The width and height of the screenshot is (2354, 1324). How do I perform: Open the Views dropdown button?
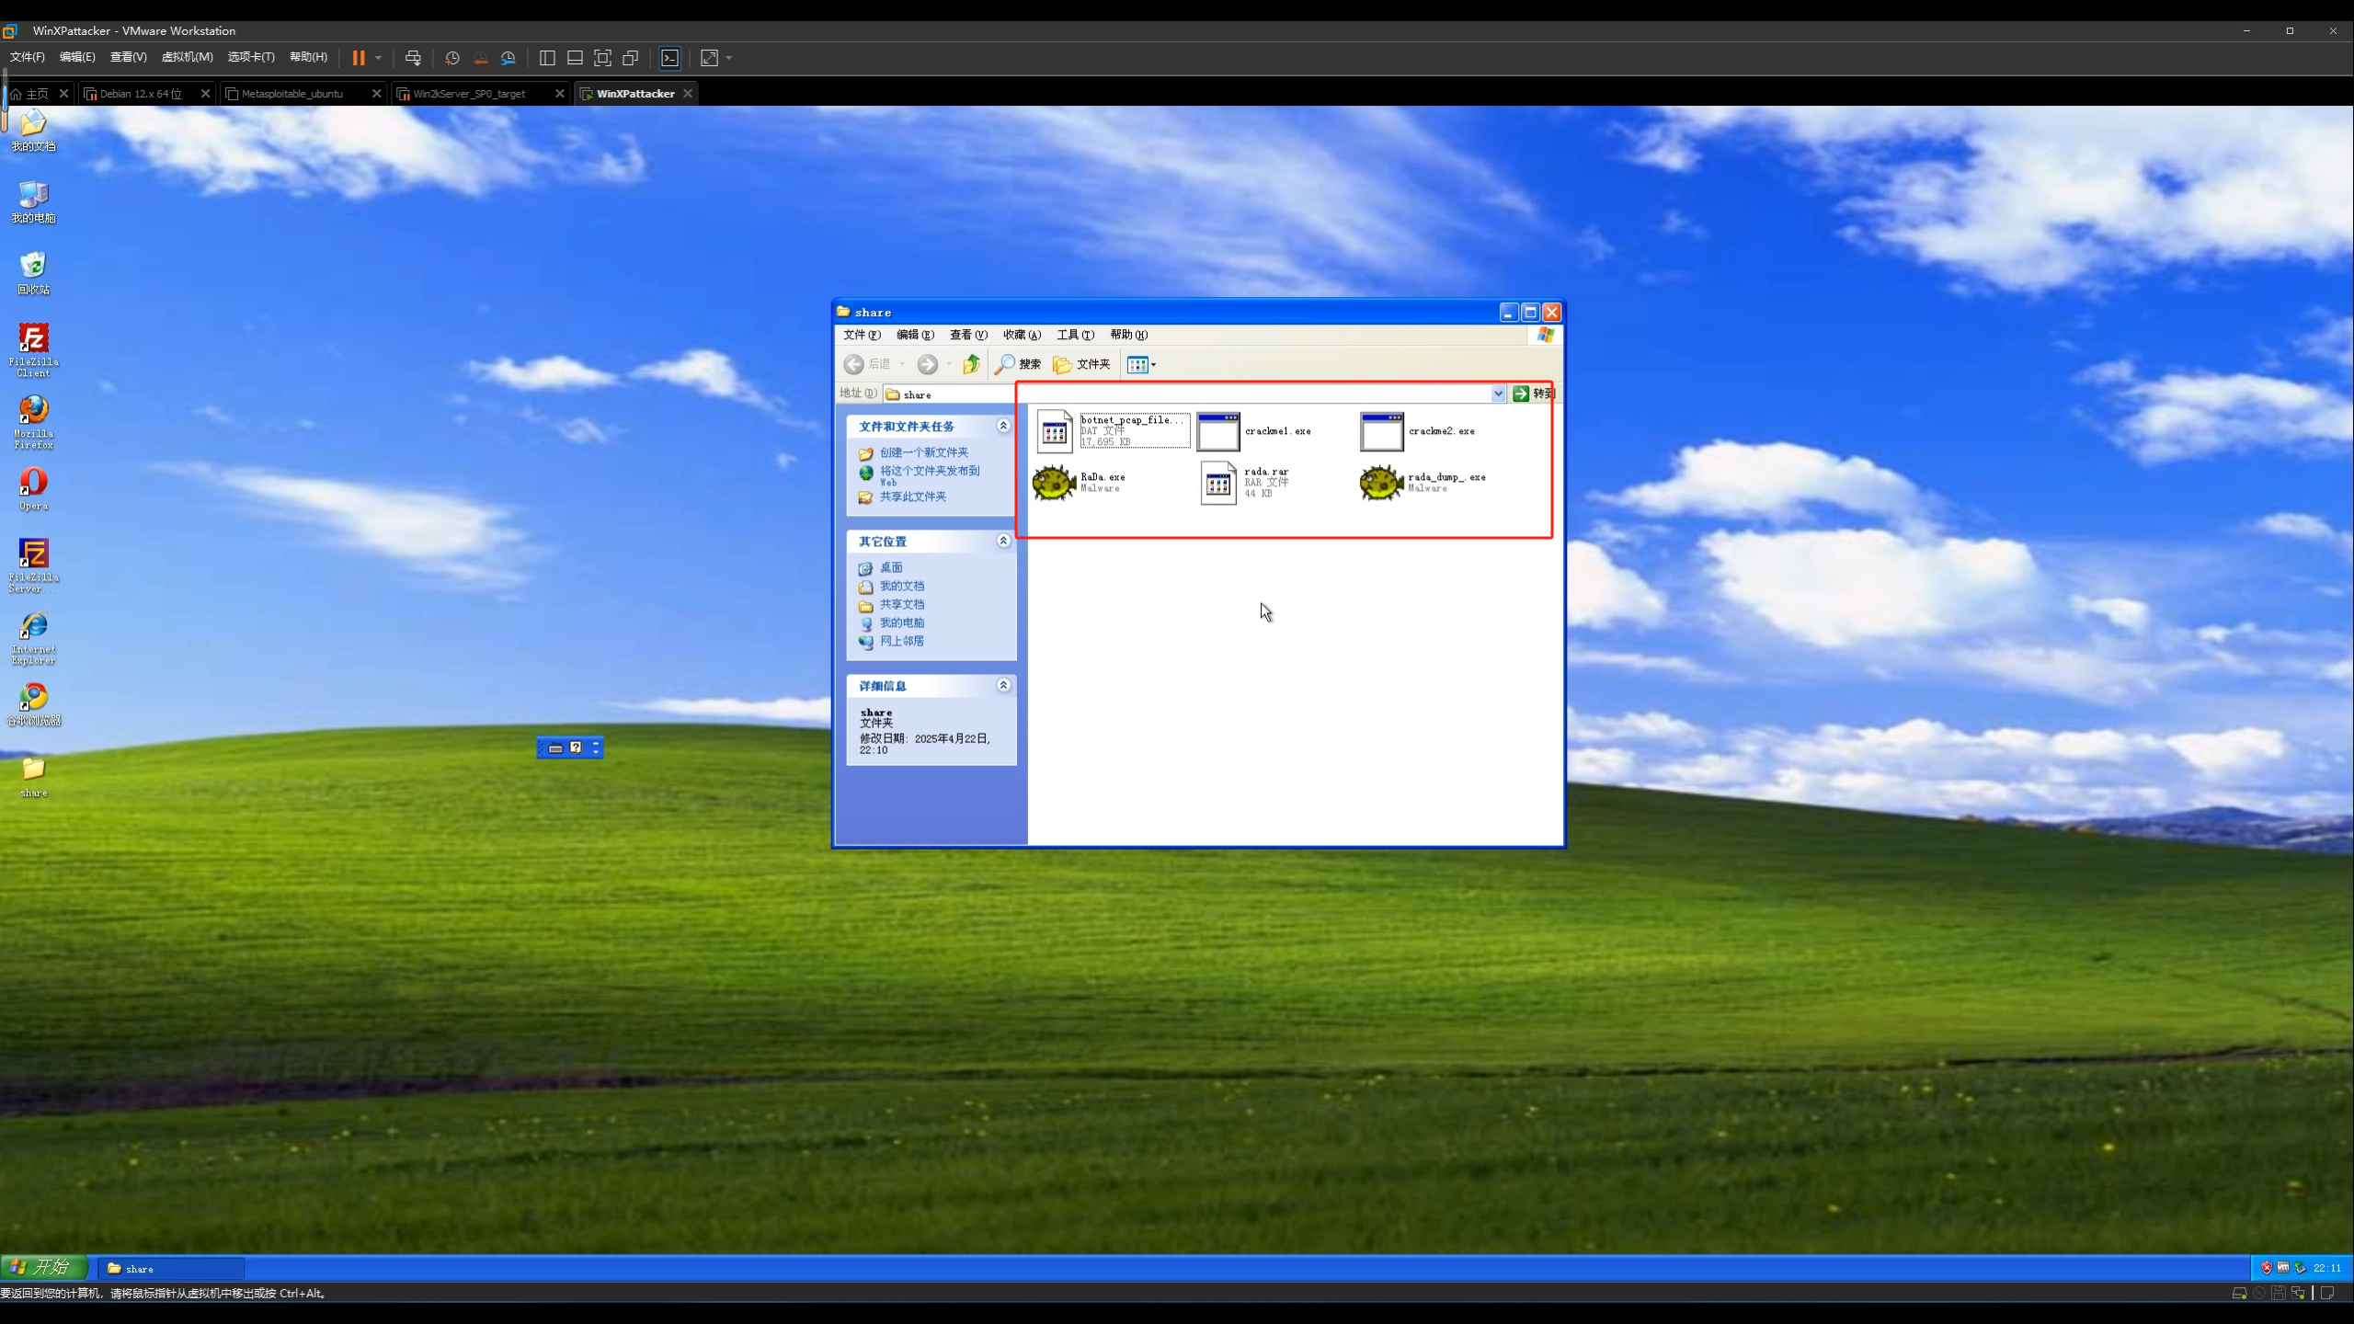[x=1141, y=365]
